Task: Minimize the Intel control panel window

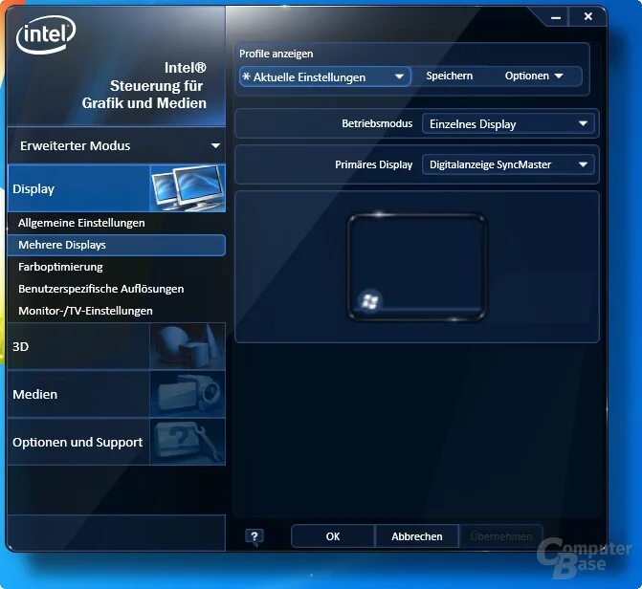Action: (x=556, y=17)
